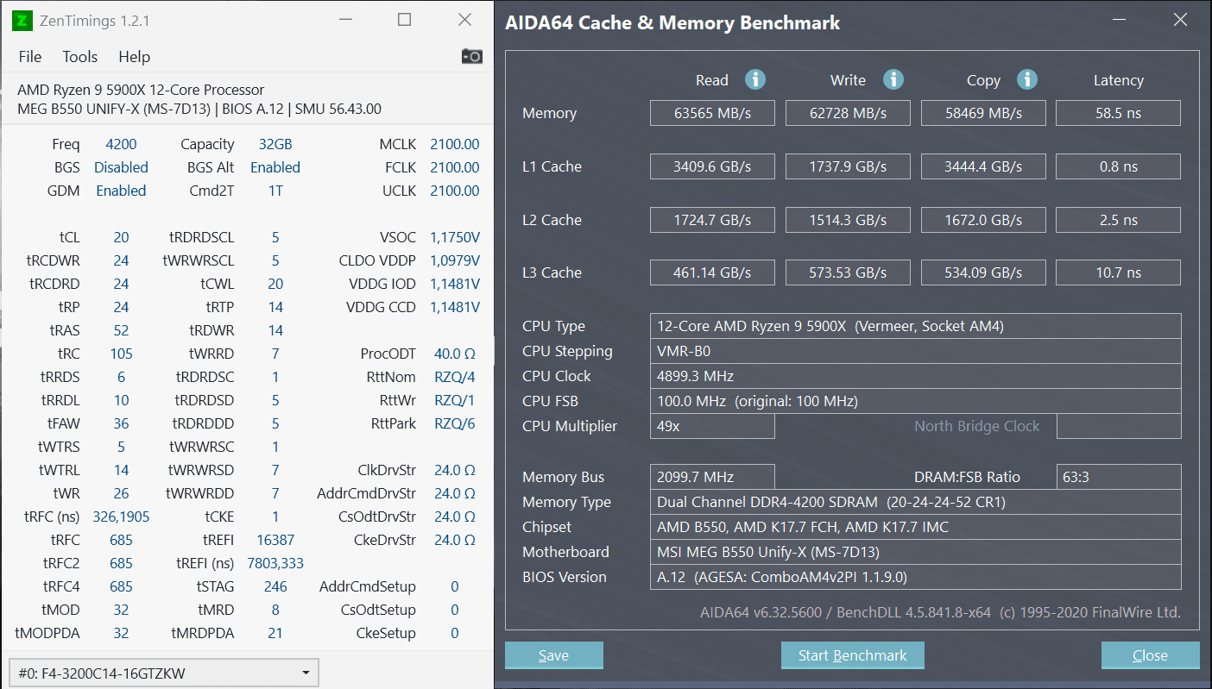Image resolution: width=1212 pixels, height=689 pixels.
Task: Click the Copy info icon in AIDA64
Action: click(1027, 79)
